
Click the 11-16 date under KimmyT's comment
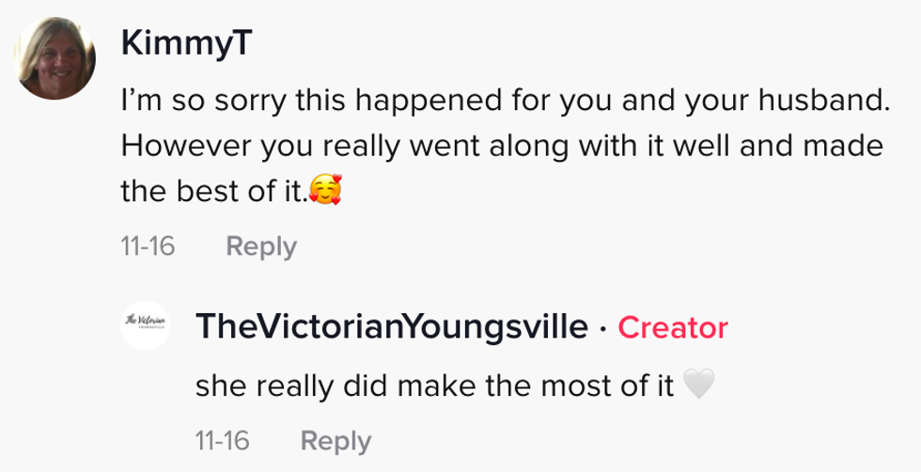tap(148, 247)
